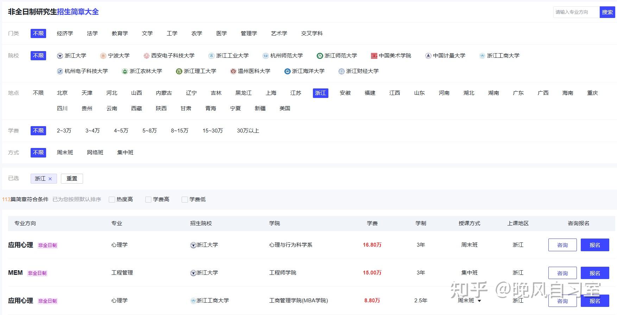The image size is (617, 315).
Task: Pick tuition range 30万以上
Action: tap(248, 130)
